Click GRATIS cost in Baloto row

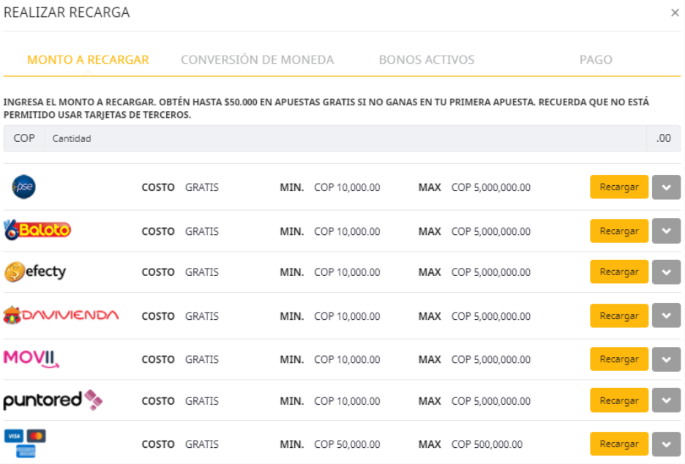pyautogui.click(x=202, y=231)
